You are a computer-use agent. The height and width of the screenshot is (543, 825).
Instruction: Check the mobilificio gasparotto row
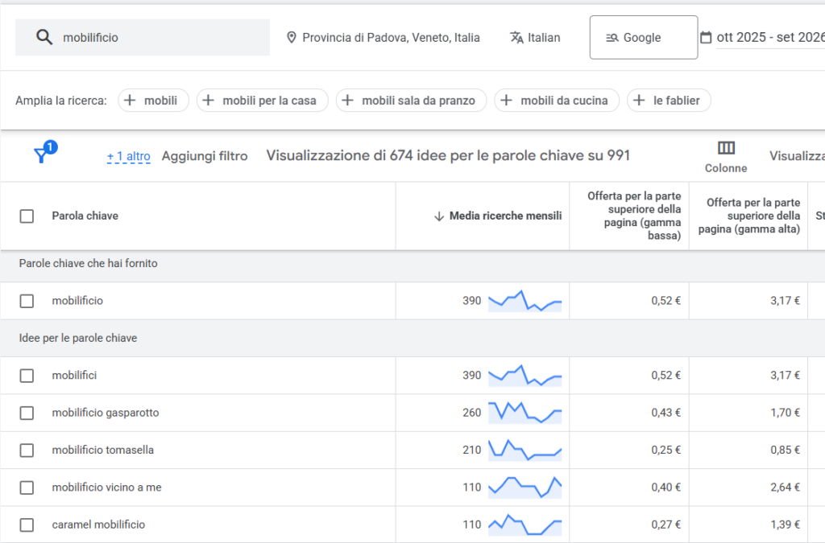tap(27, 413)
